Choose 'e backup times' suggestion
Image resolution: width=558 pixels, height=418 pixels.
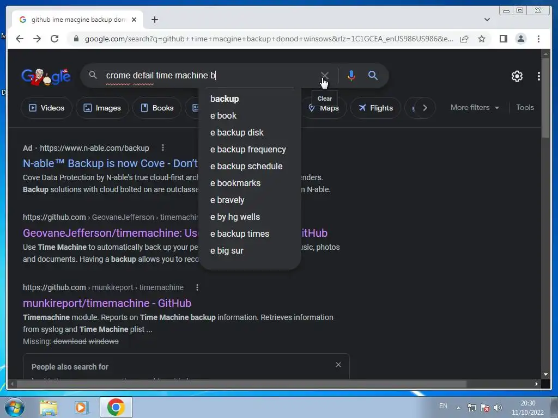point(250,234)
